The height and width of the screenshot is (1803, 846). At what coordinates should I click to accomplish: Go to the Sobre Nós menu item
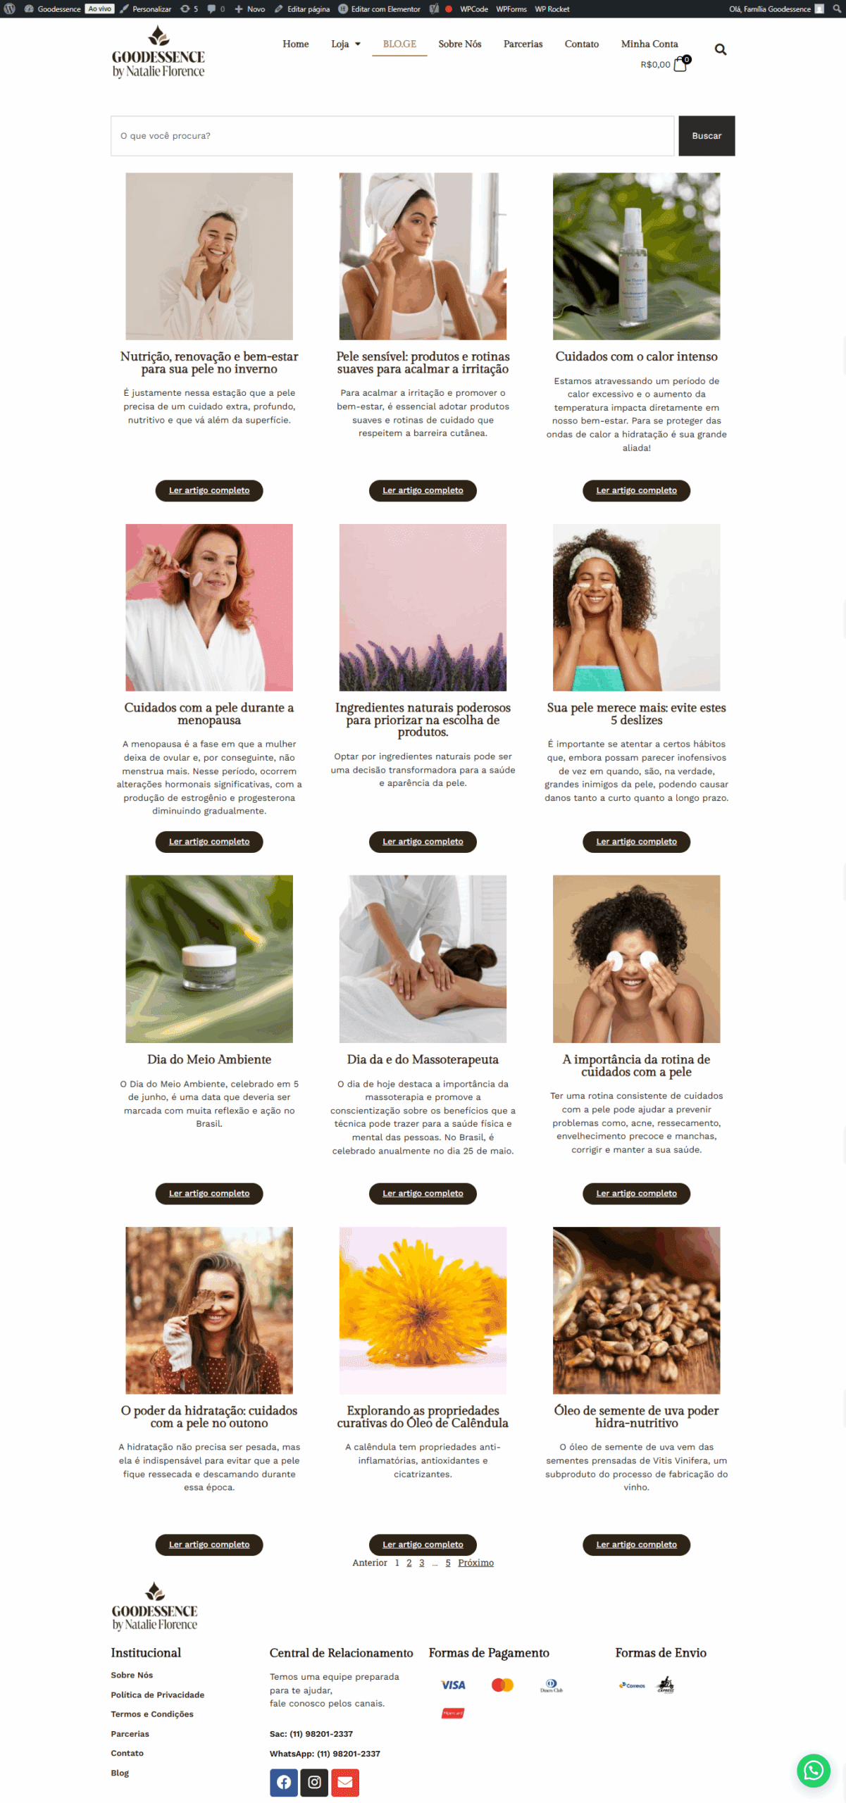coord(459,44)
